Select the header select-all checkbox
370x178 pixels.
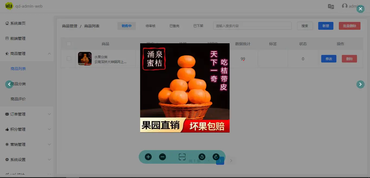[69, 44]
